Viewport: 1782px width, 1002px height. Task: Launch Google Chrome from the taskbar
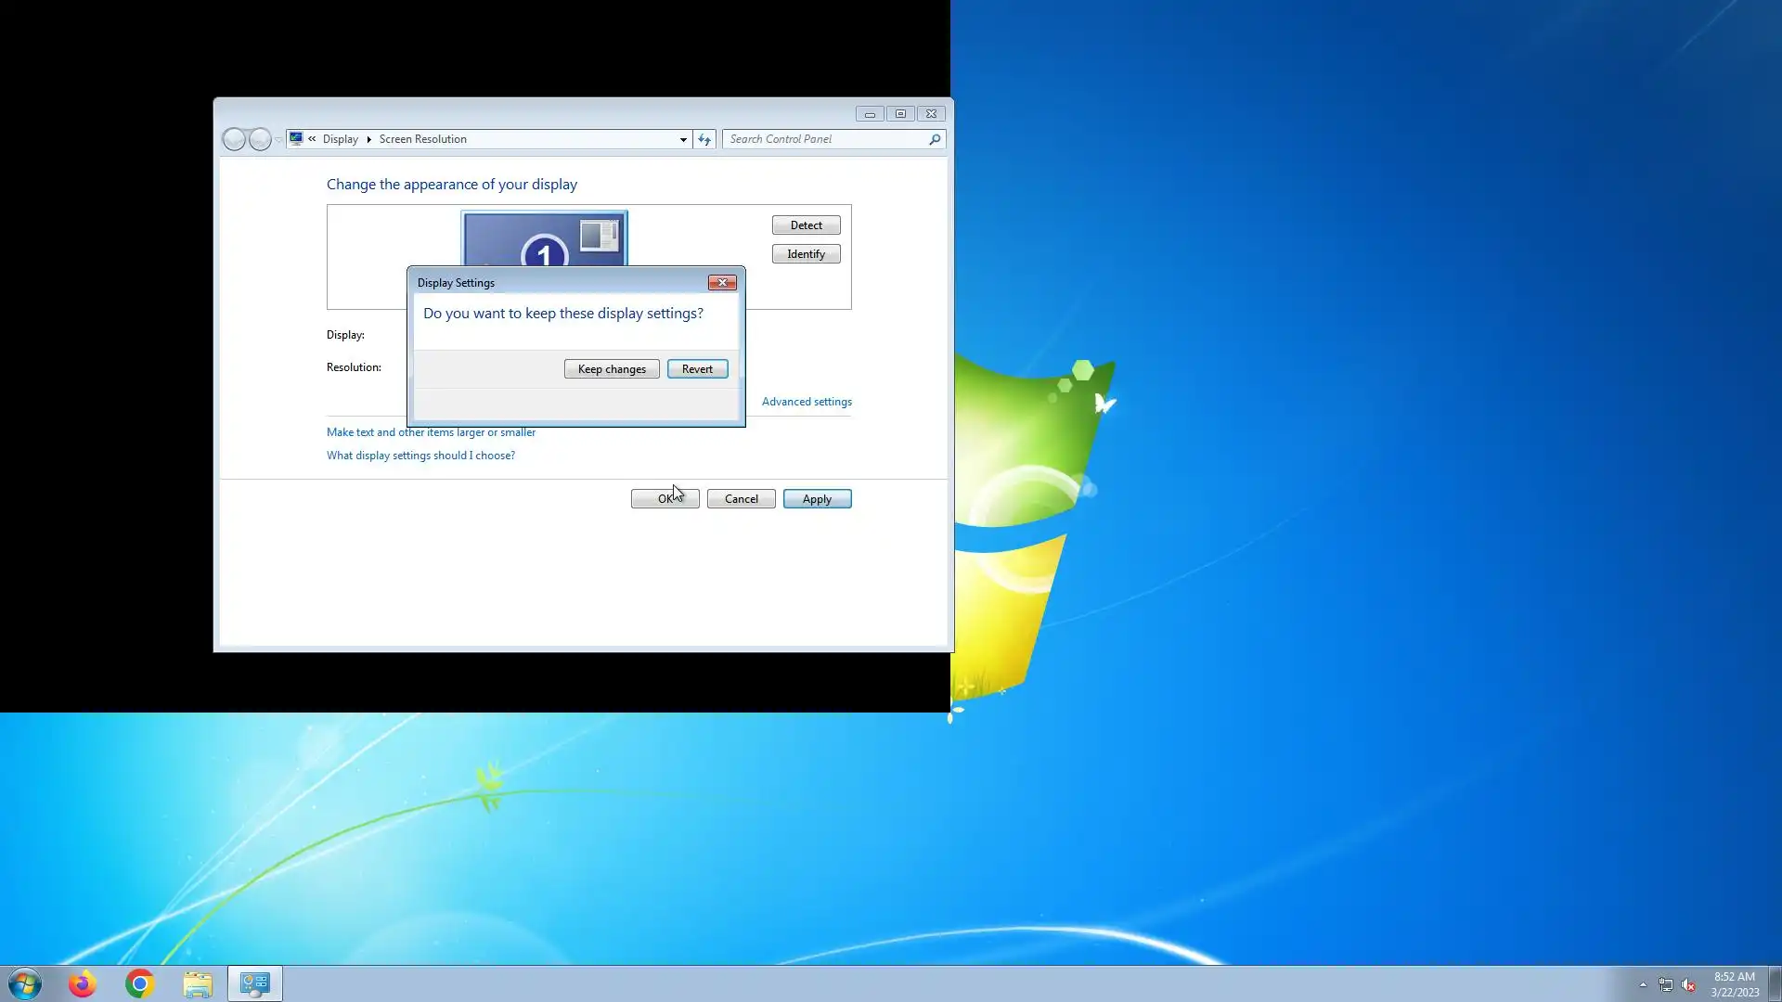(140, 983)
